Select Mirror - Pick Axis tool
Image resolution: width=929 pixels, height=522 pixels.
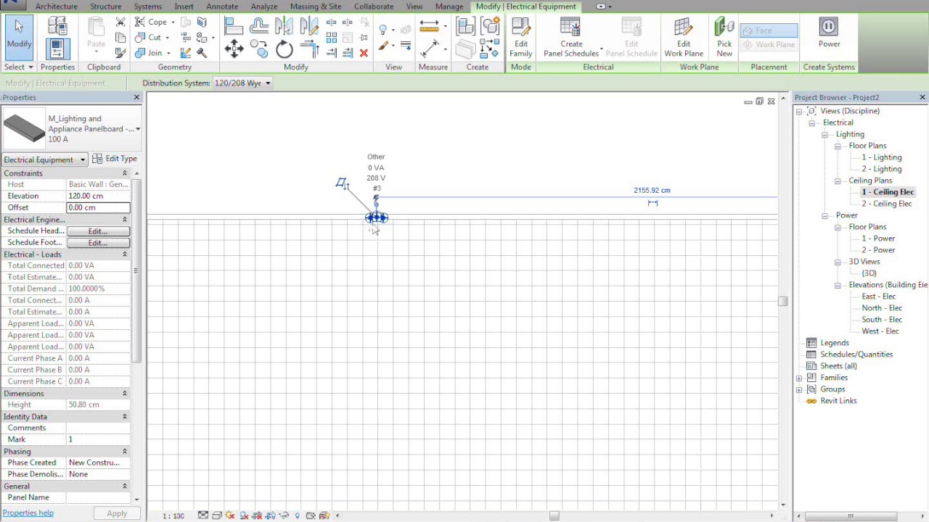[x=284, y=27]
